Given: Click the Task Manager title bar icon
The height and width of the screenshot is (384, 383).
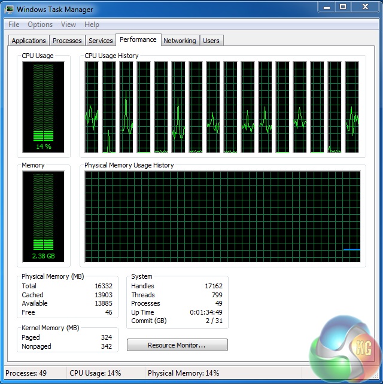Looking at the screenshot, I should click(x=9, y=10).
